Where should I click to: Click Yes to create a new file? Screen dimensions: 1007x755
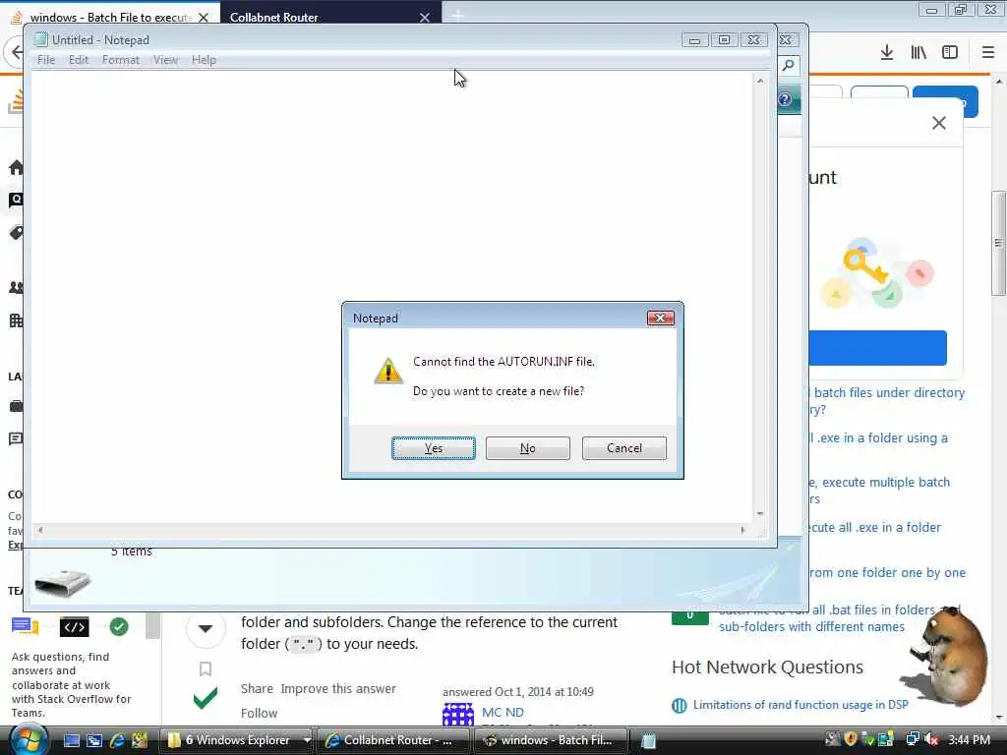pyautogui.click(x=434, y=448)
